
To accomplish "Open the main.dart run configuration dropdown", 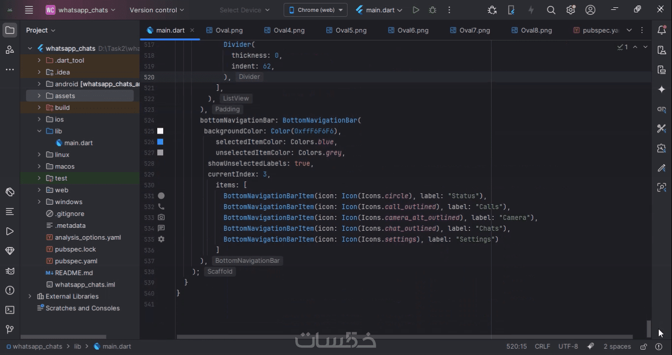I will 379,10.
